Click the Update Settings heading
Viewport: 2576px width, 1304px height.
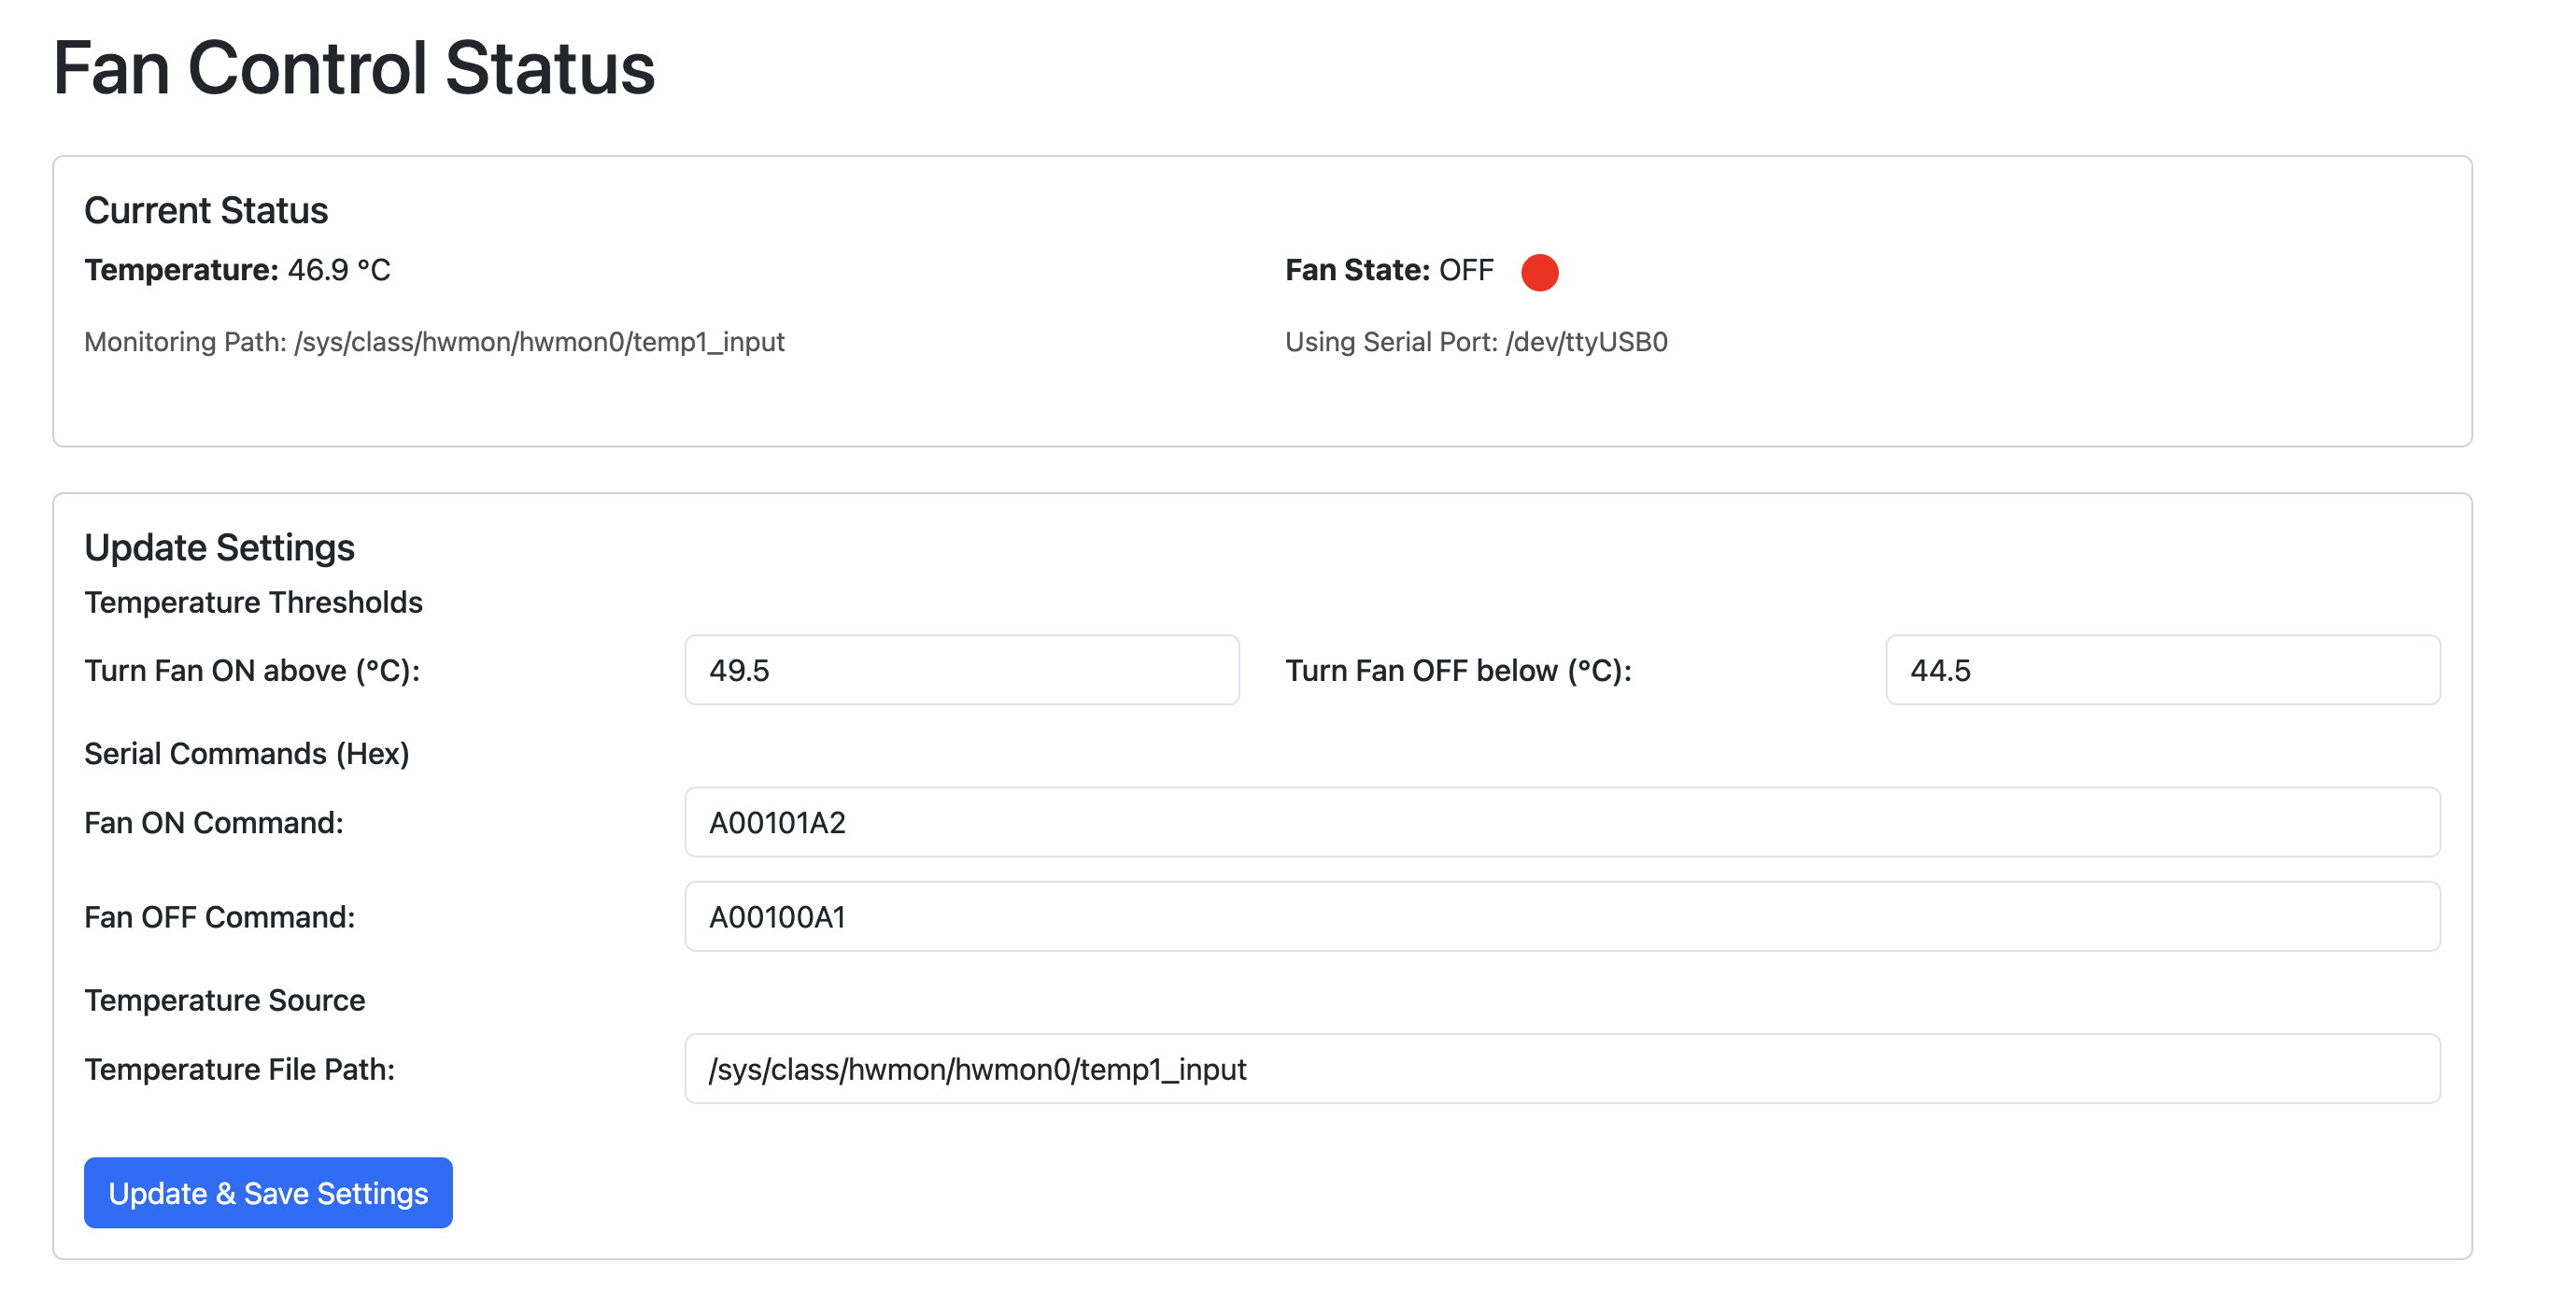point(219,547)
